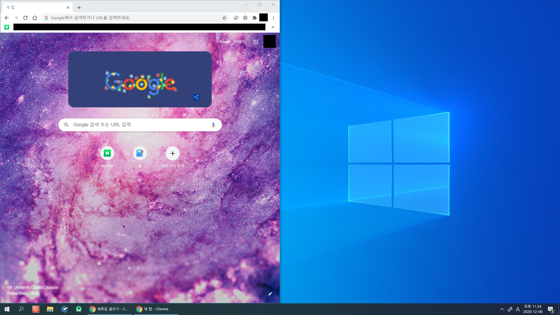Expand hidden bookmarks with double chevron
Screen dimensions: 560x315
(273, 27)
